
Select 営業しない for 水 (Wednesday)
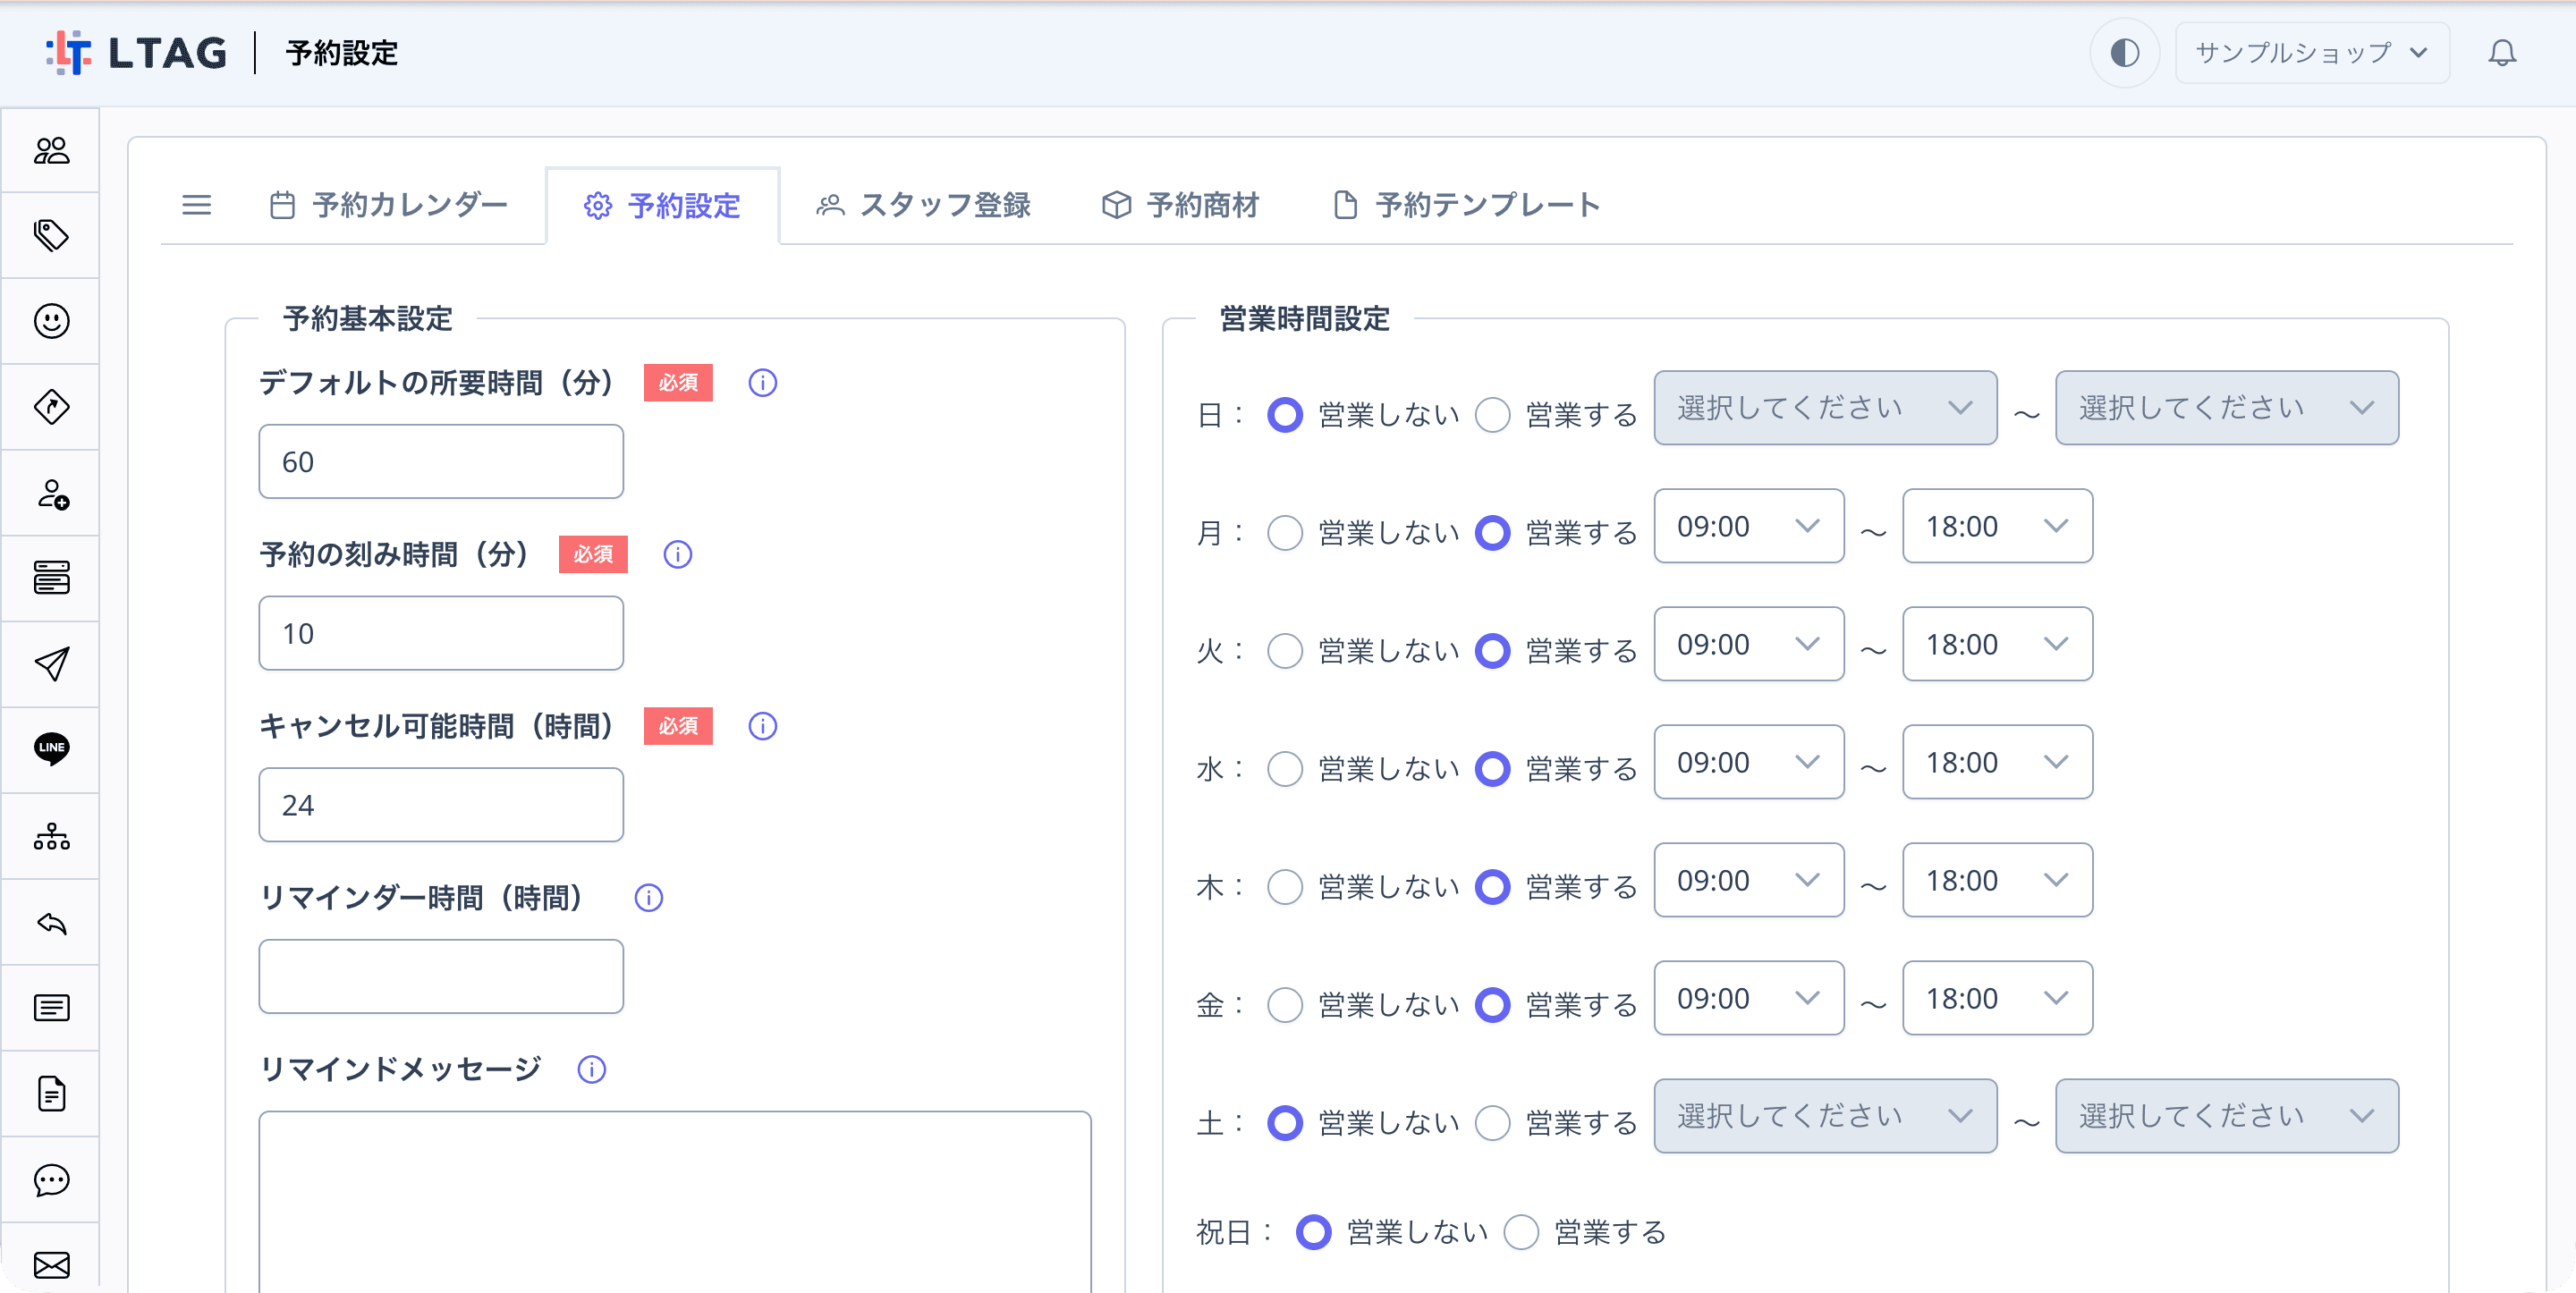click(1285, 768)
